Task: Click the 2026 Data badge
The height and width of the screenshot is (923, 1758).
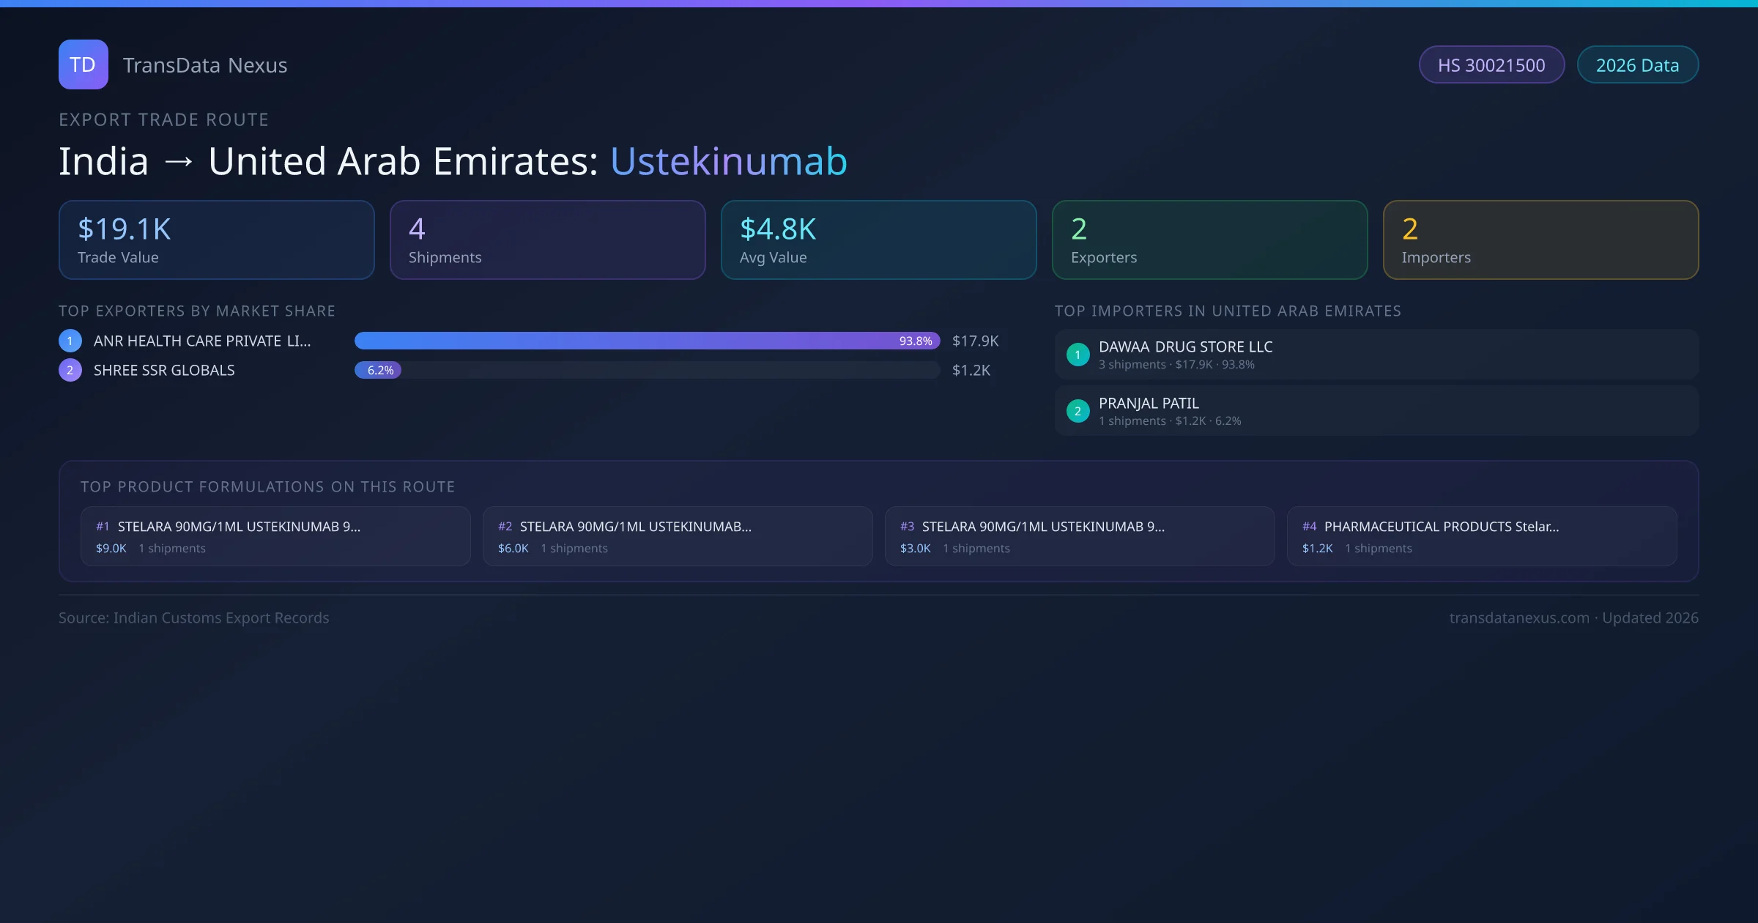Action: point(1637,65)
